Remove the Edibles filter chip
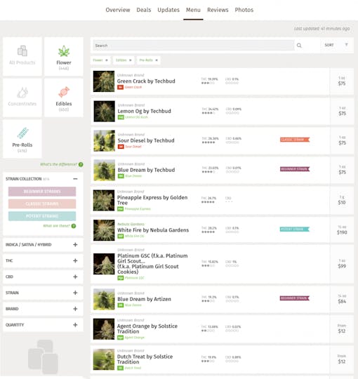 [x=131, y=60]
